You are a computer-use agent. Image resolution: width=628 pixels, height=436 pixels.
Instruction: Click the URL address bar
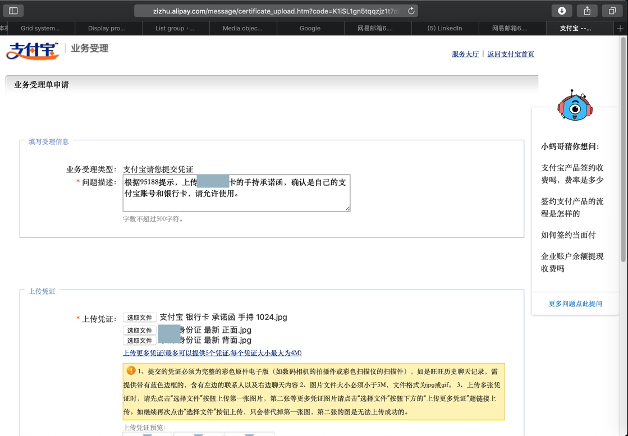click(276, 11)
